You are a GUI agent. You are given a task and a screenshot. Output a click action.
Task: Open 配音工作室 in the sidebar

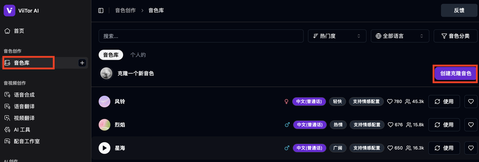(x=27, y=142)
